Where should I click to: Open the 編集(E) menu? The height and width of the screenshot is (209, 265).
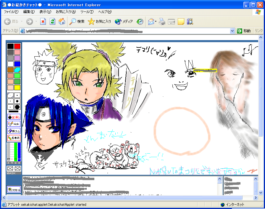click(x=29, y=12)
